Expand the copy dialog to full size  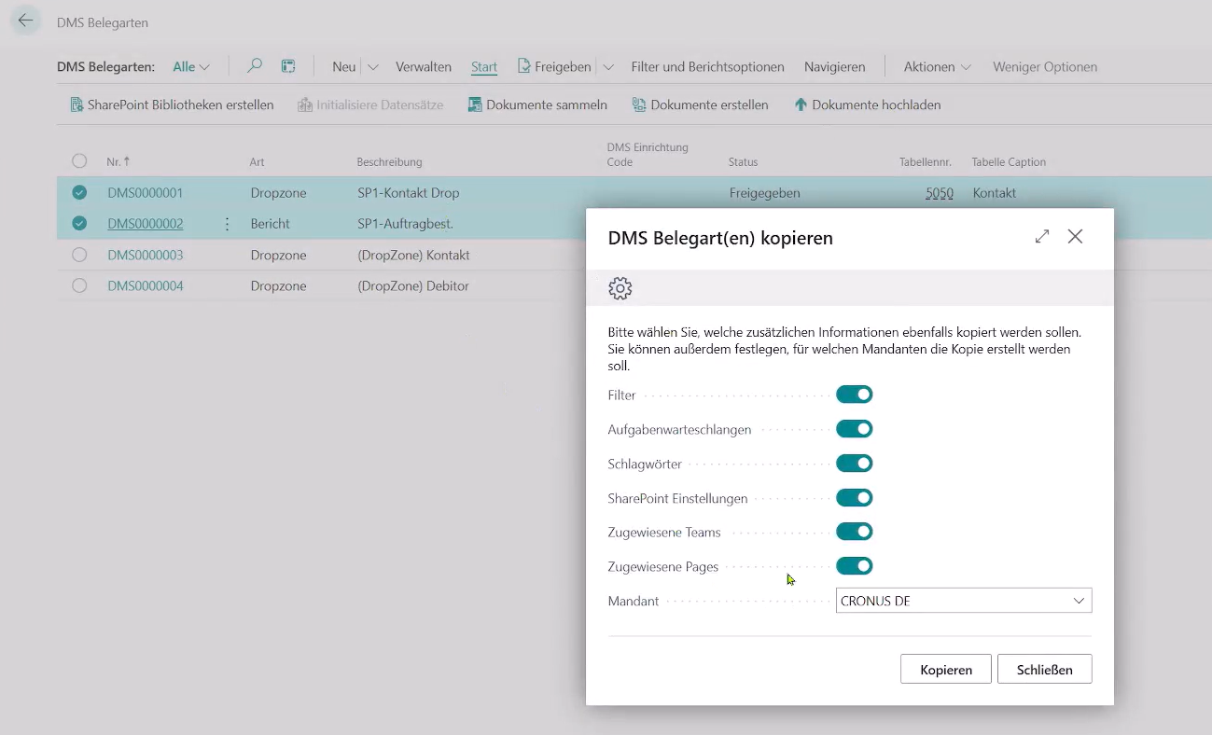tap(1042, 237)
